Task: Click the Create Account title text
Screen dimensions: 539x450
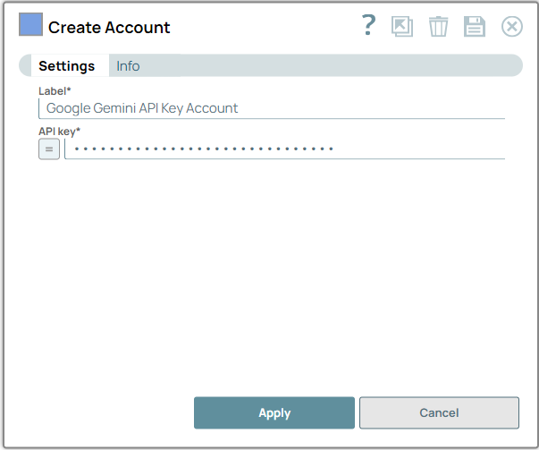Action: [x=109, y=28]
